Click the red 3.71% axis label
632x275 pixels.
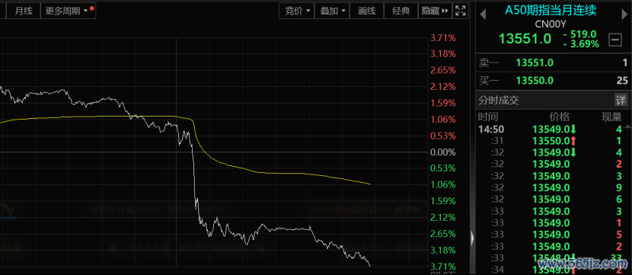click(443, 38)
